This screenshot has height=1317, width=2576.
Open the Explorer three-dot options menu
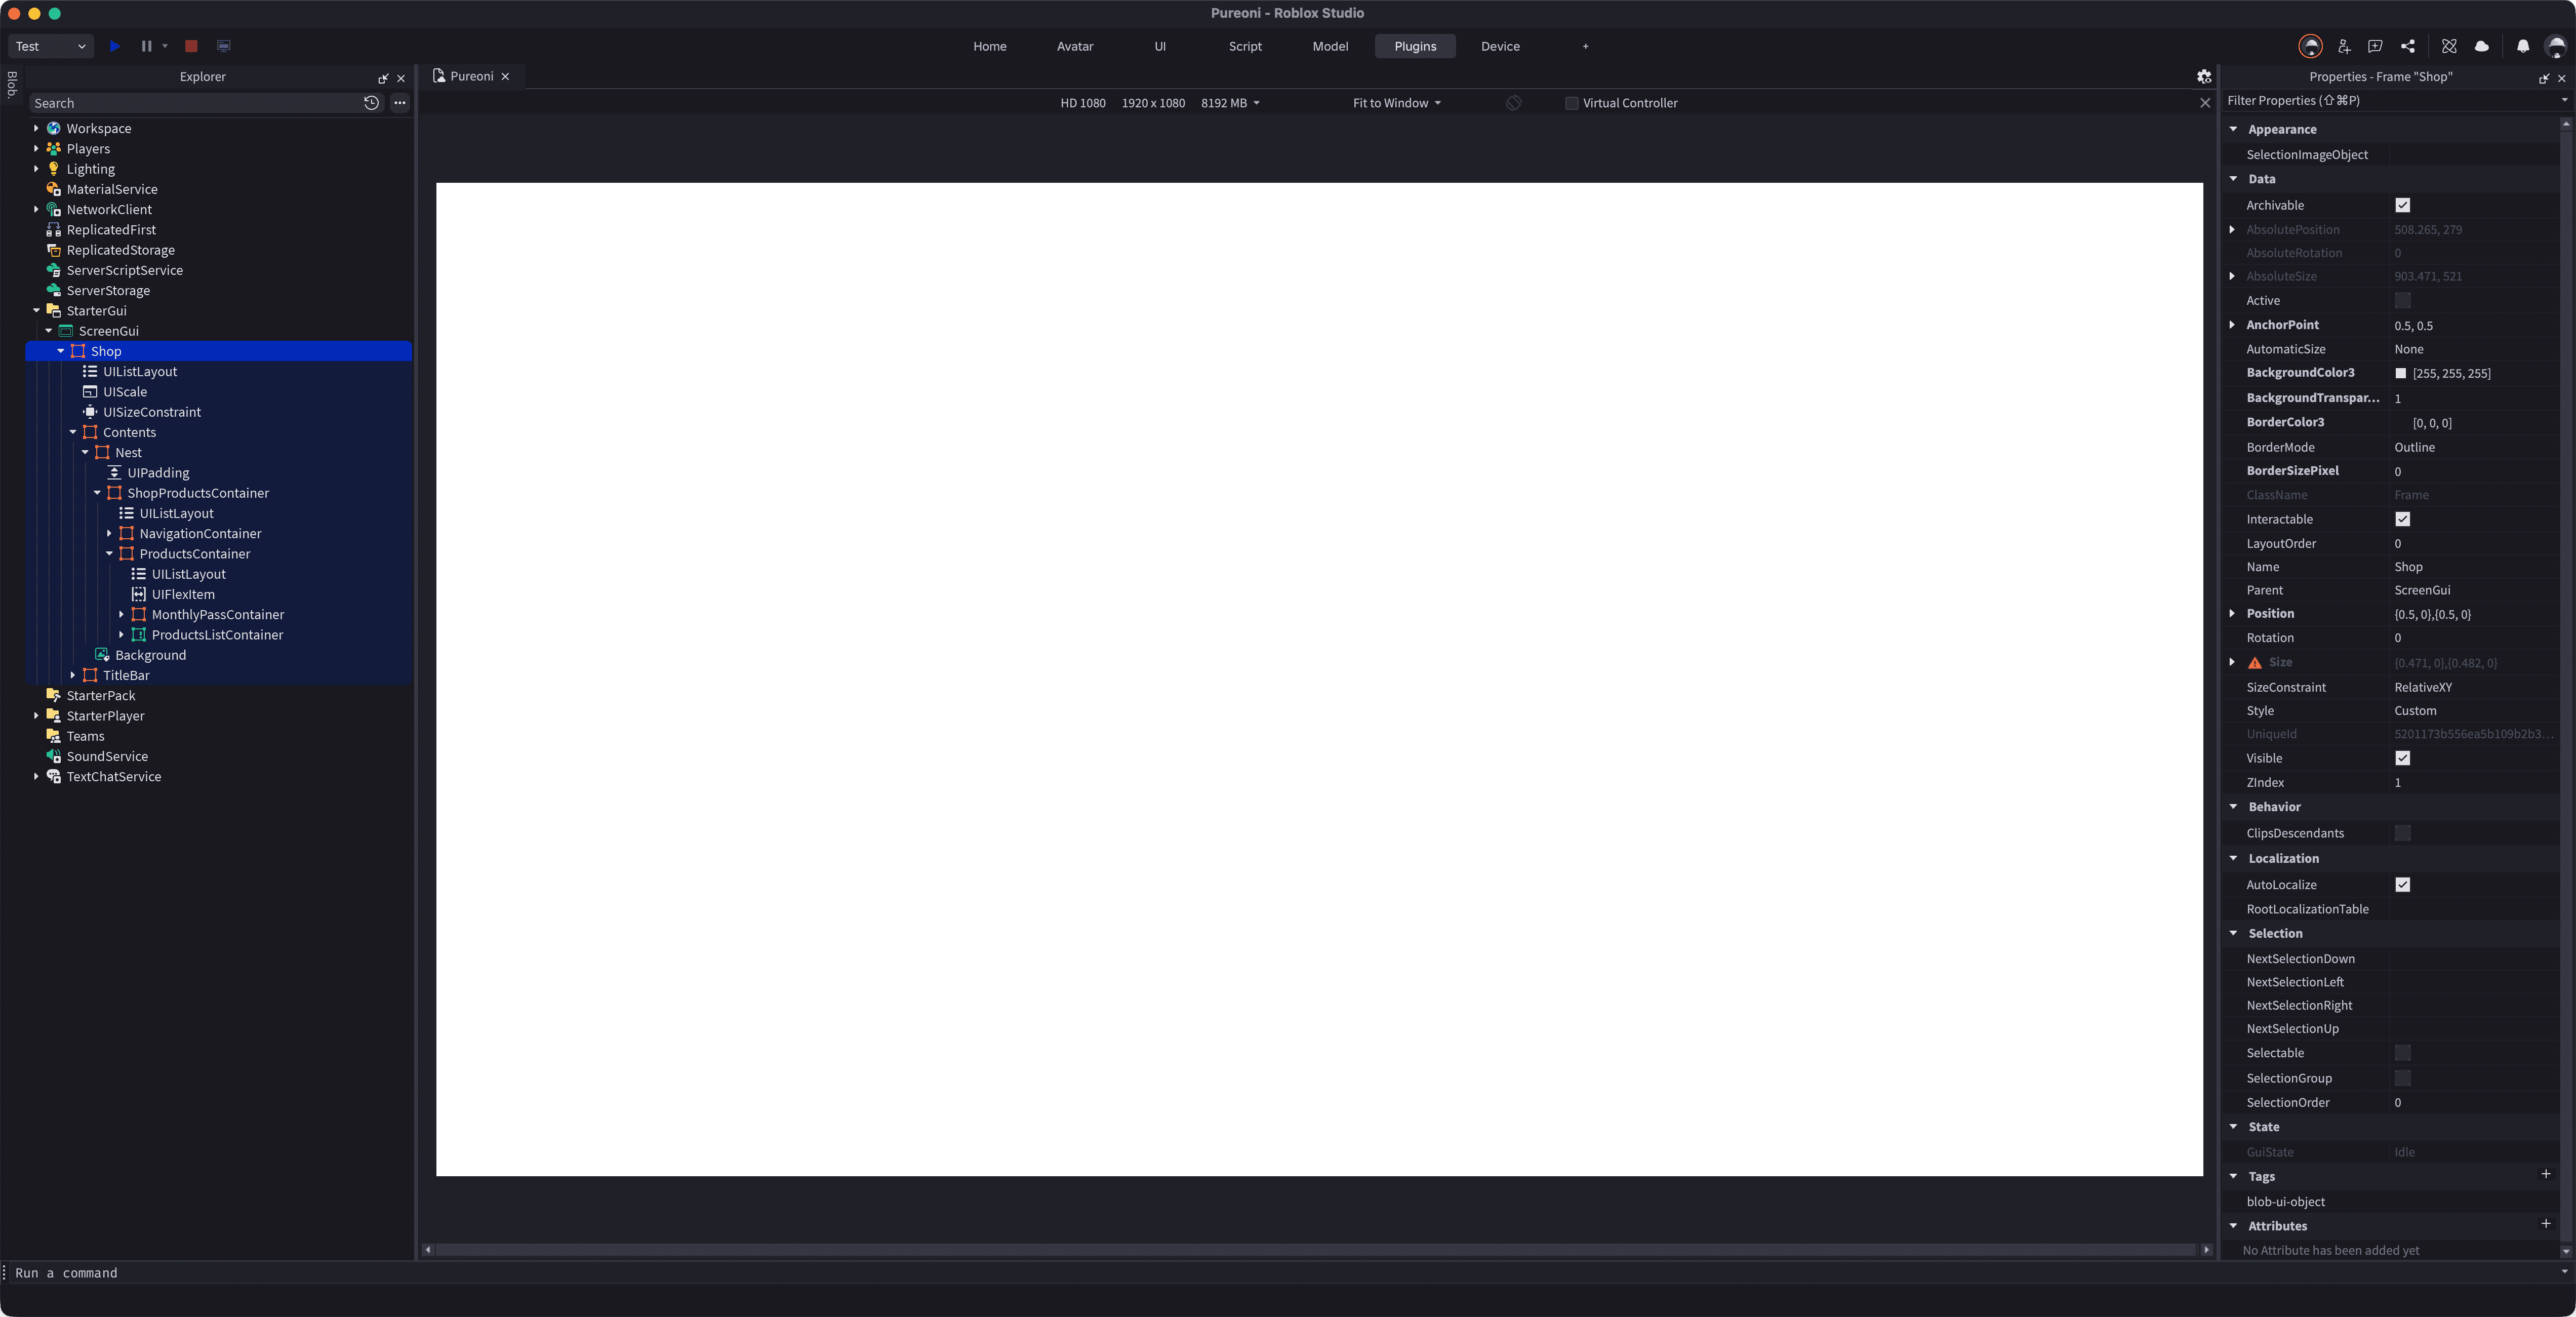point(400,103)
